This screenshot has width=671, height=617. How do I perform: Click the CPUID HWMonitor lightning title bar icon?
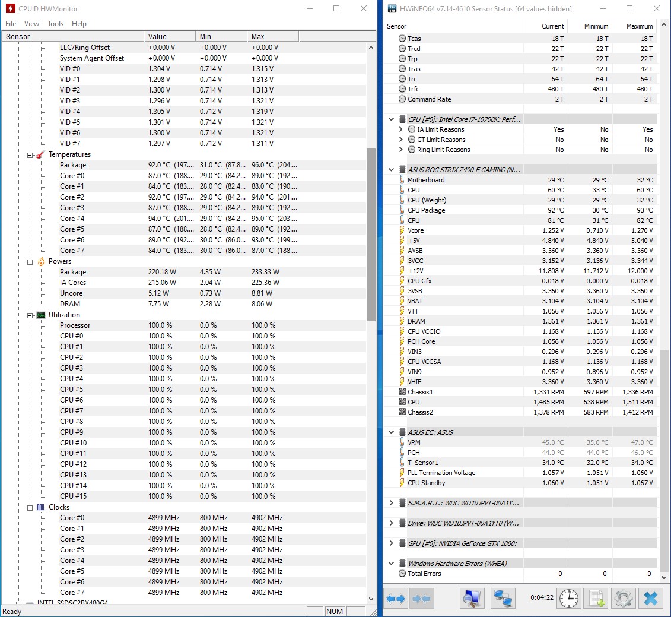click(10, 8)
